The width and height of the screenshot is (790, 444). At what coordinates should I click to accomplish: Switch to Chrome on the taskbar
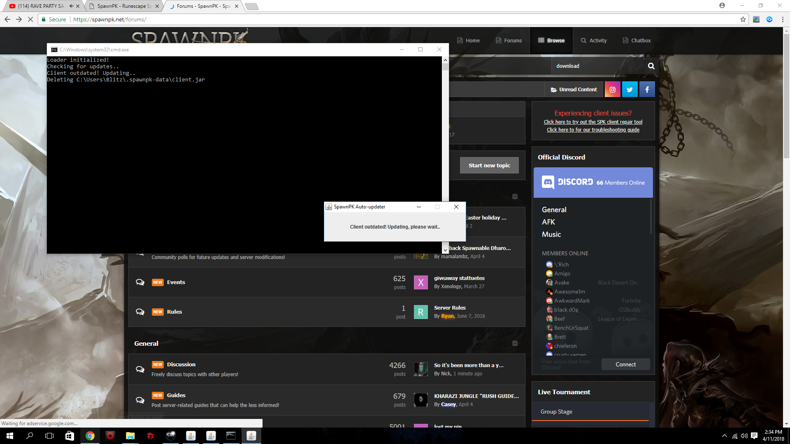click(90, 436)
